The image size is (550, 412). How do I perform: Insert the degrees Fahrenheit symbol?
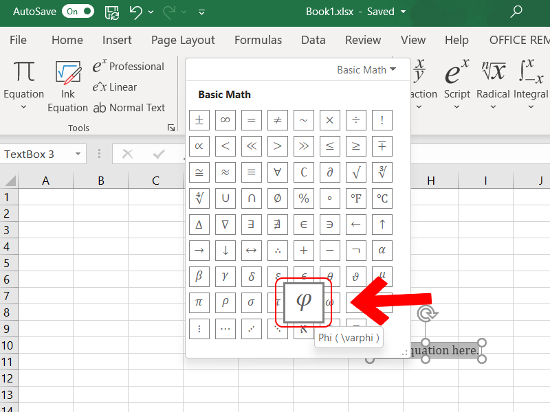coord(355,198)
